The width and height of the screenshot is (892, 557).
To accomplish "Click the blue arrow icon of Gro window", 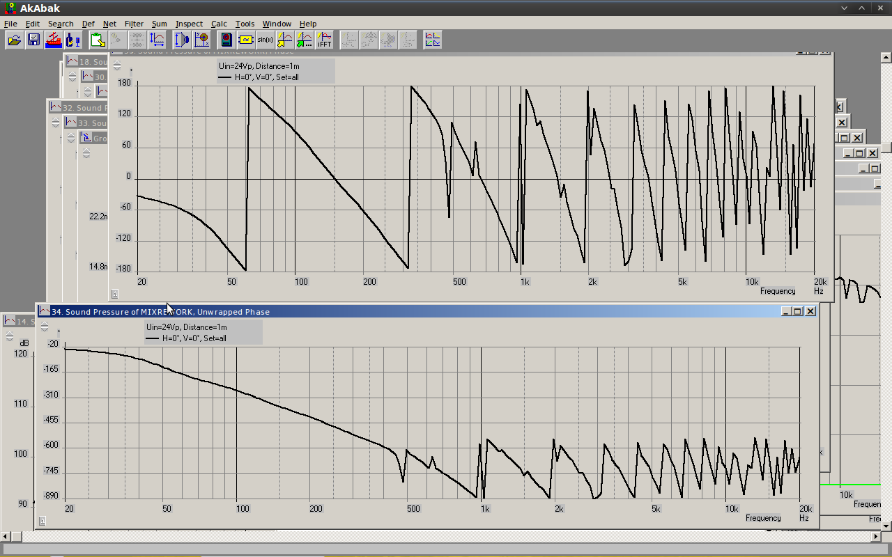I will (86, 138).
